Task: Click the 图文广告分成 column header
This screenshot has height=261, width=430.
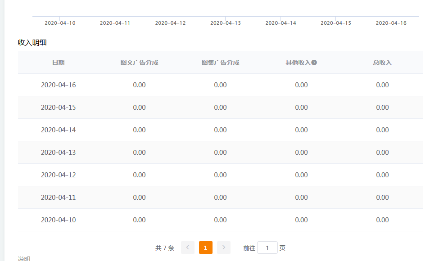Action: click(139, 63)
